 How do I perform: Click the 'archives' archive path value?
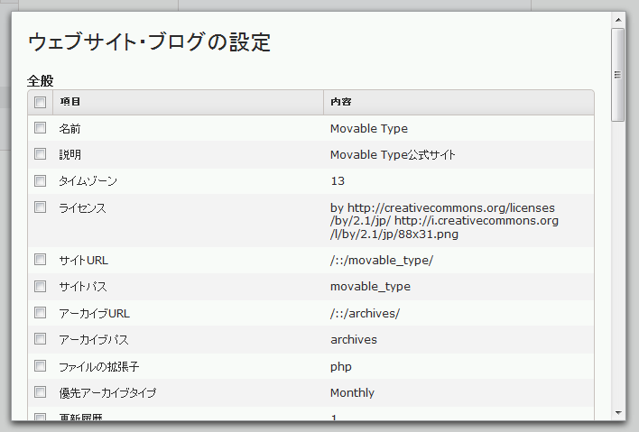pos(354,340)
